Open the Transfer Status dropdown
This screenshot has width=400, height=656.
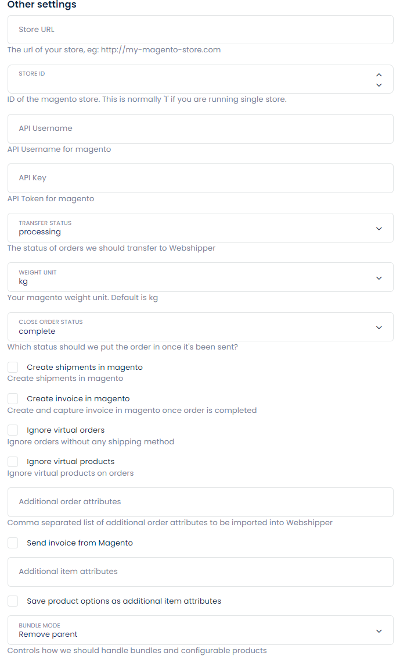pyautogui.click(x=200, y=228)
